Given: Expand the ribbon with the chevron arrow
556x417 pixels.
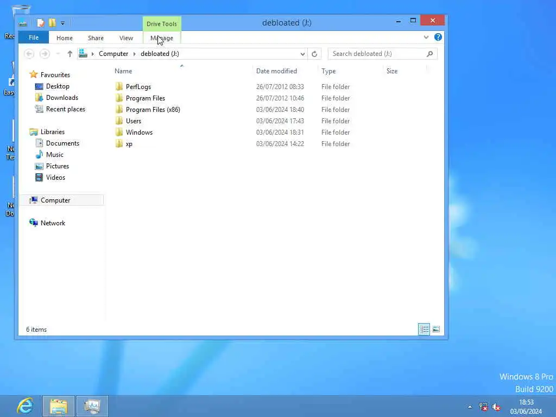Looking at the screenshot, I should click(x=426, y=37).
